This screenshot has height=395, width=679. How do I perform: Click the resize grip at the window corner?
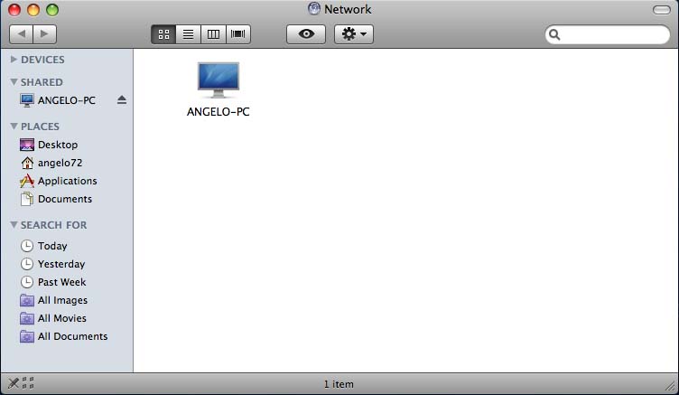[671, 385]
